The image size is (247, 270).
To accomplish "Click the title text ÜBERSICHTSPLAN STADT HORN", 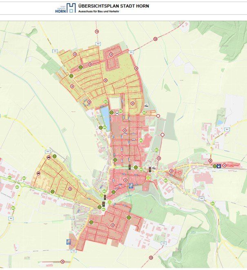I will (113, 6).
